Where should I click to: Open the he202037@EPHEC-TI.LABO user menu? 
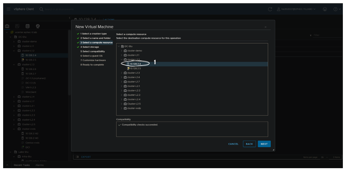pyautogui.click(x=296, y=9)
